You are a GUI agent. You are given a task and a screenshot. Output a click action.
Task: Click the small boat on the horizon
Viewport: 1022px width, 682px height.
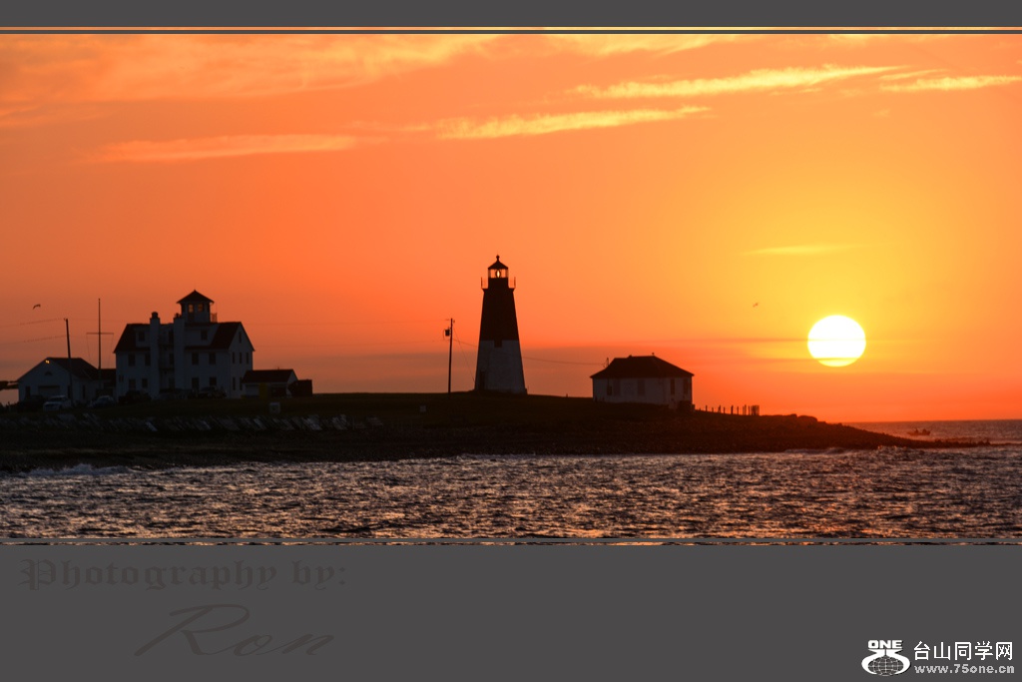point(918,432)
